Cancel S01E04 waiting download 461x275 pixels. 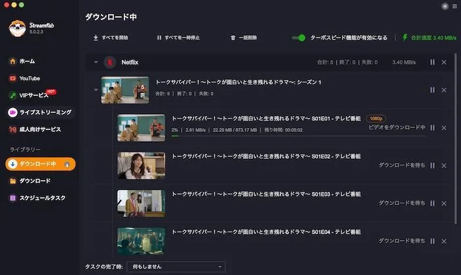coord(444,241)
